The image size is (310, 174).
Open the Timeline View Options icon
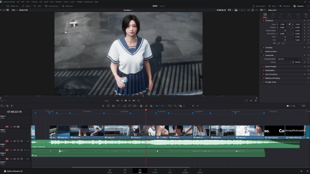(2, 106)
